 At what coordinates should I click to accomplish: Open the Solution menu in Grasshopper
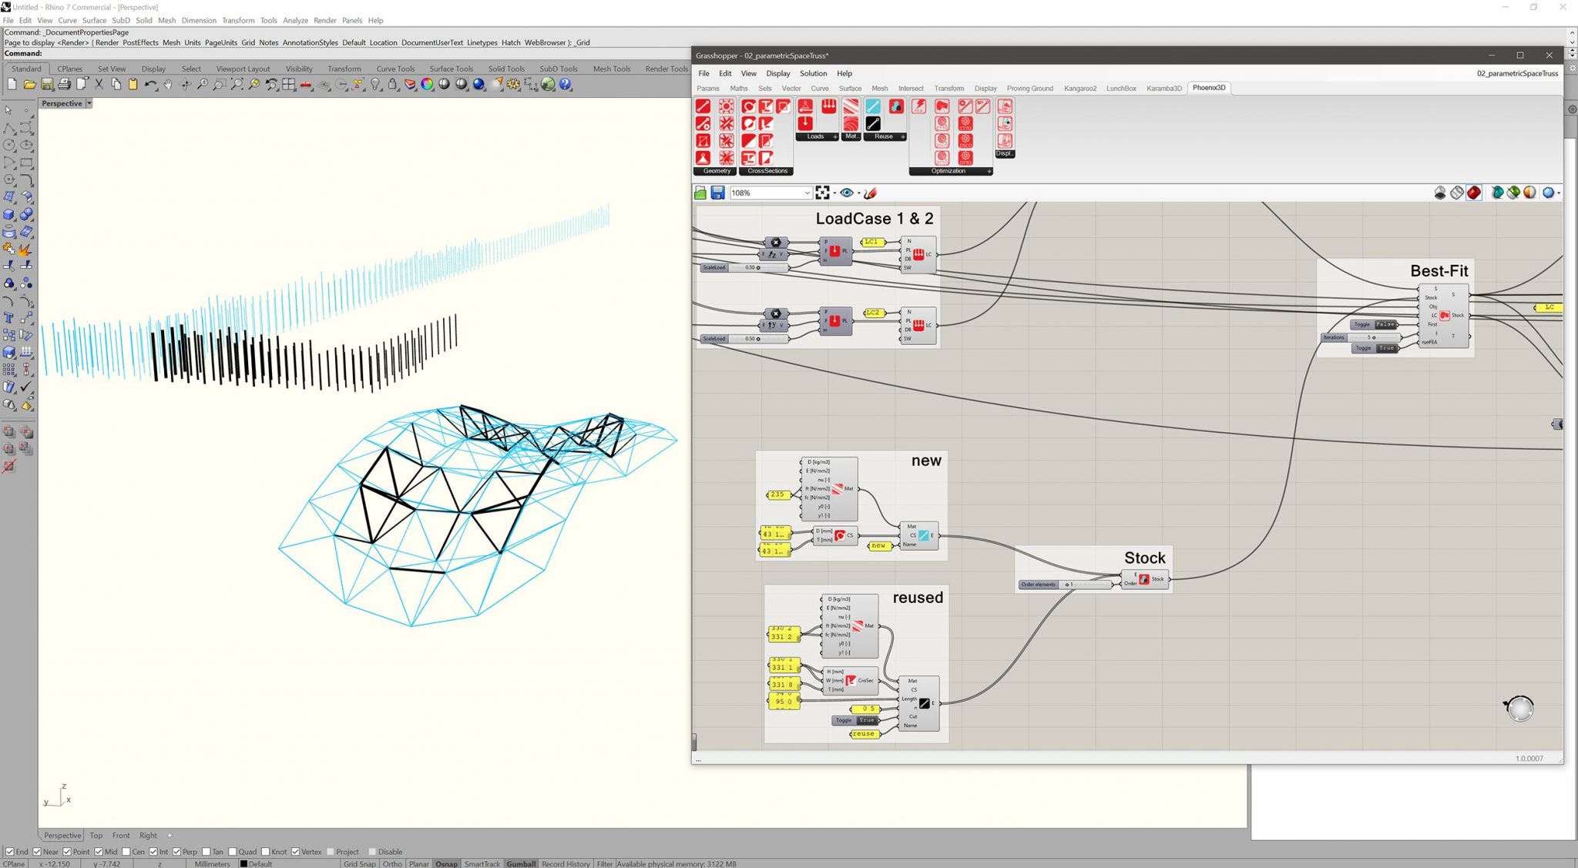(813, 73)
